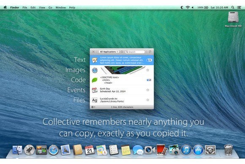This screenshot has height=164, width=245.
Task: Click Safari source icon on image clipping
Action: point(95,70)
